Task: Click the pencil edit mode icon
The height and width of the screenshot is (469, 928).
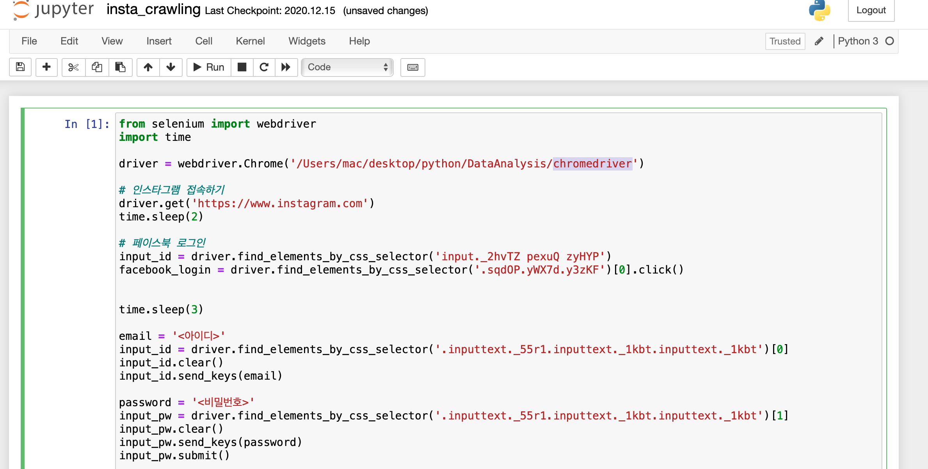Action: [x=819, y=41]
